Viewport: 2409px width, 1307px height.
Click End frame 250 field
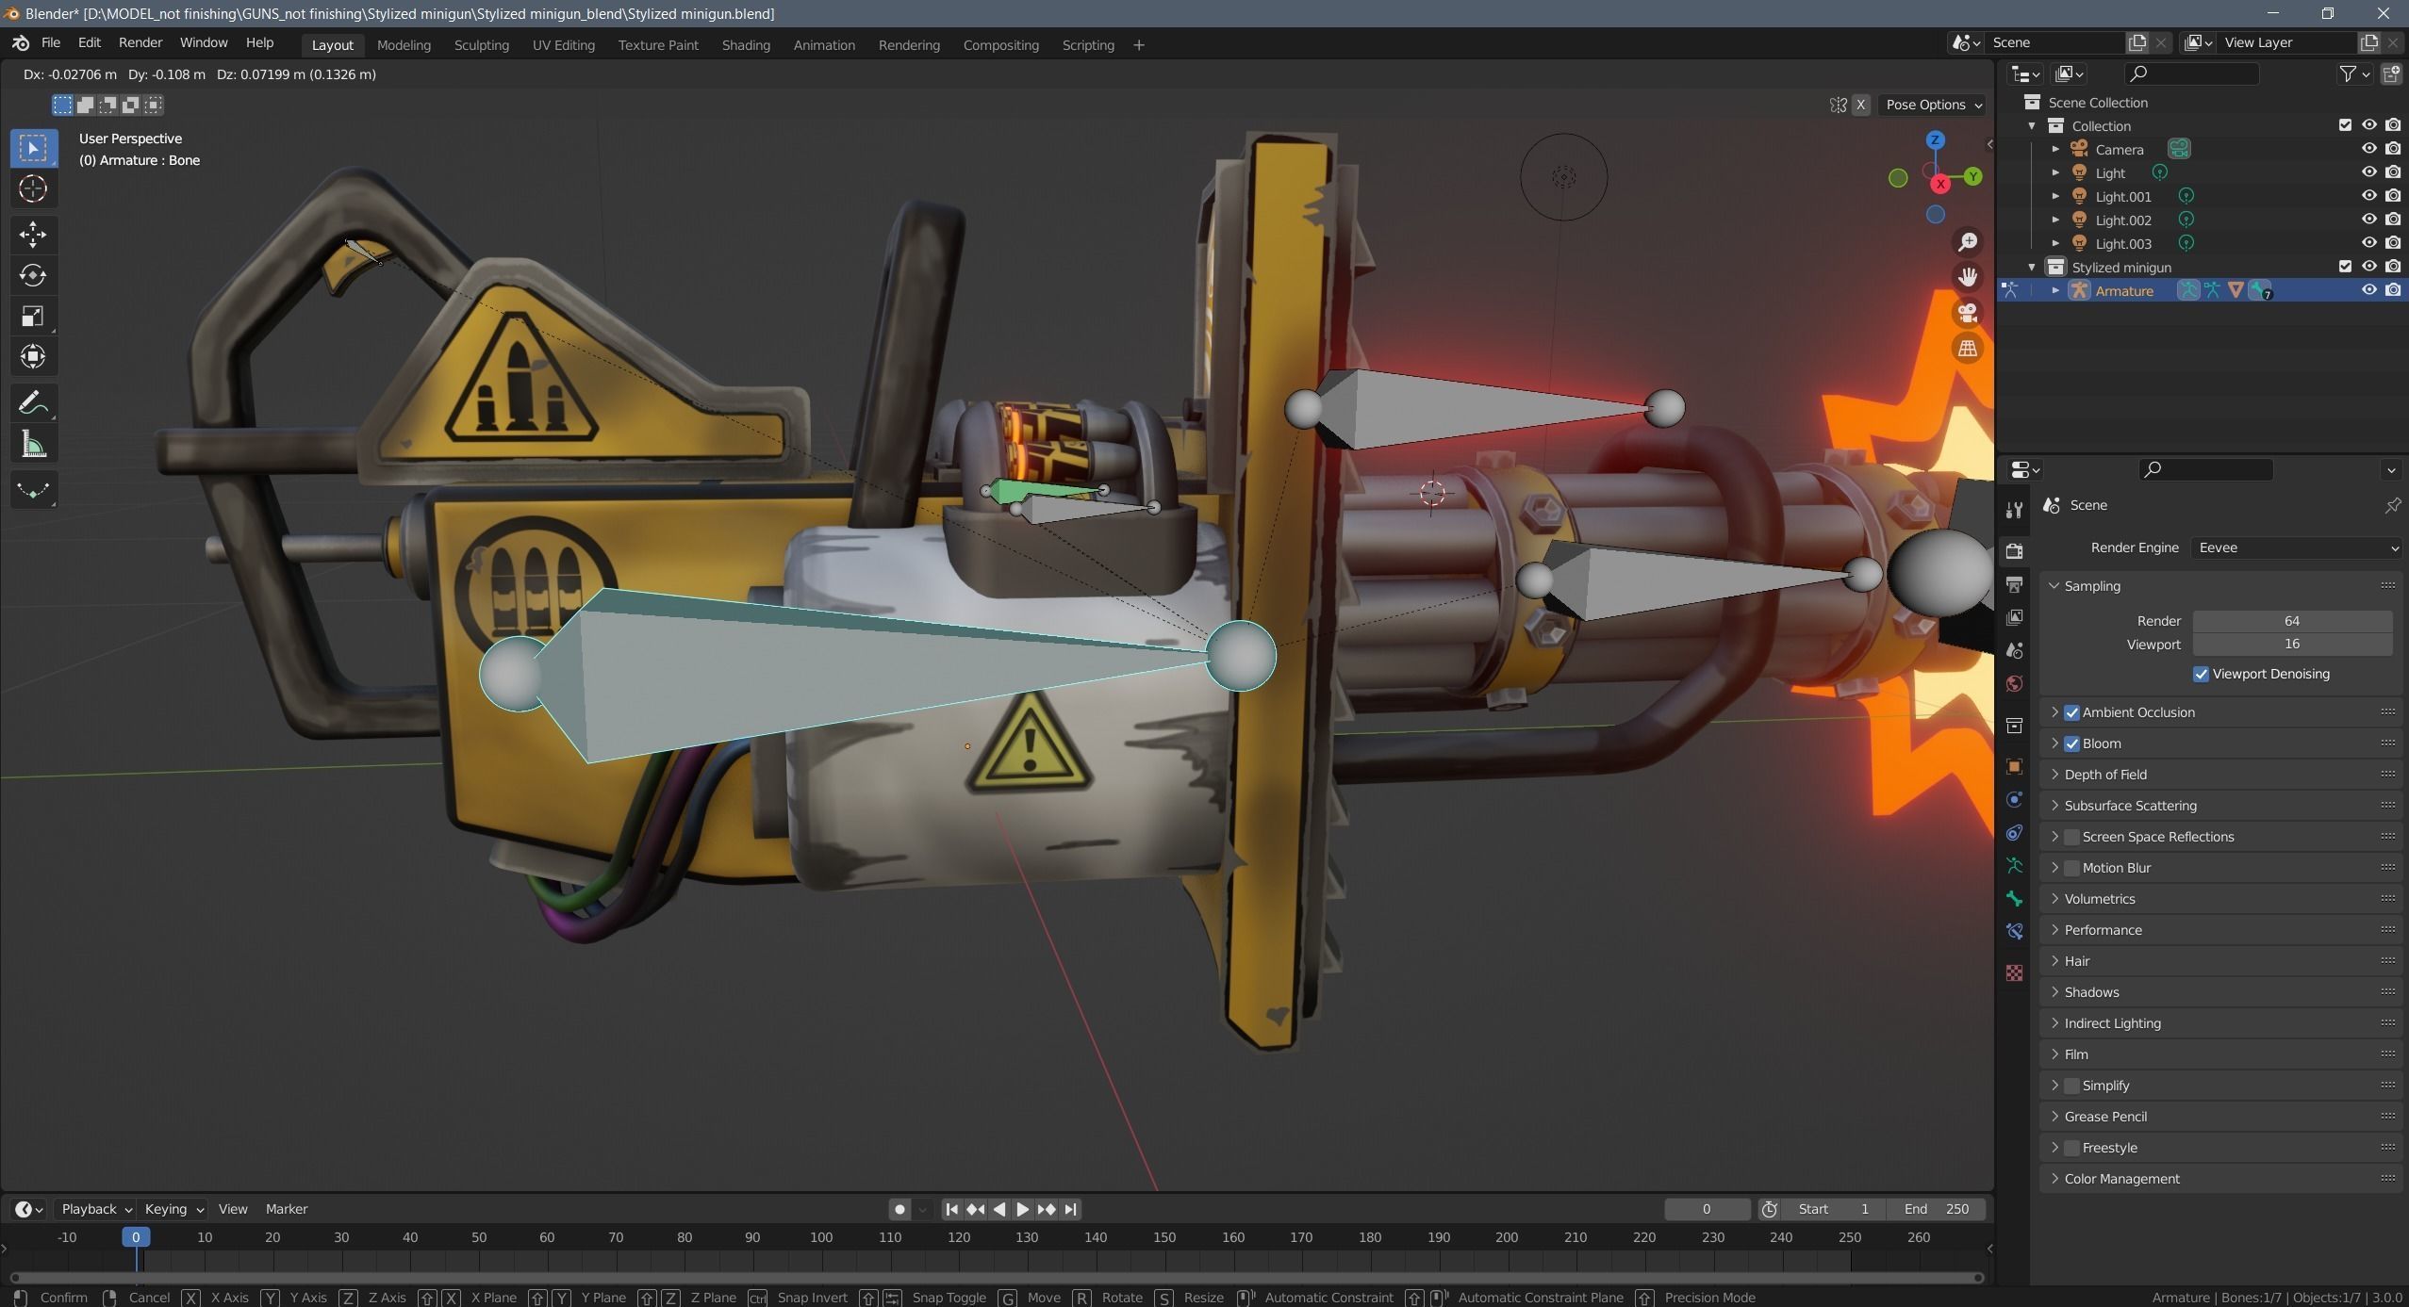(1936, 1209)
